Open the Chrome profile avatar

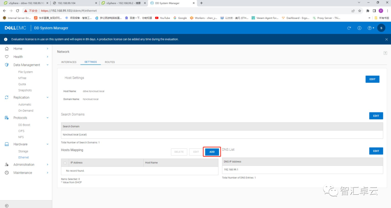(x=381, y=11)
